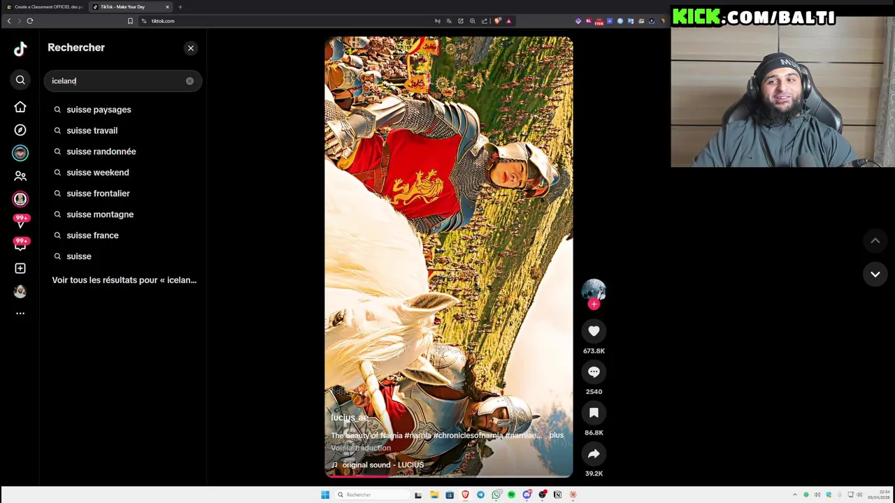The height and width of the screenshot is (503, 895).
Task: Open messages inbox with second 99+ badge
Action: coord(20,245)
